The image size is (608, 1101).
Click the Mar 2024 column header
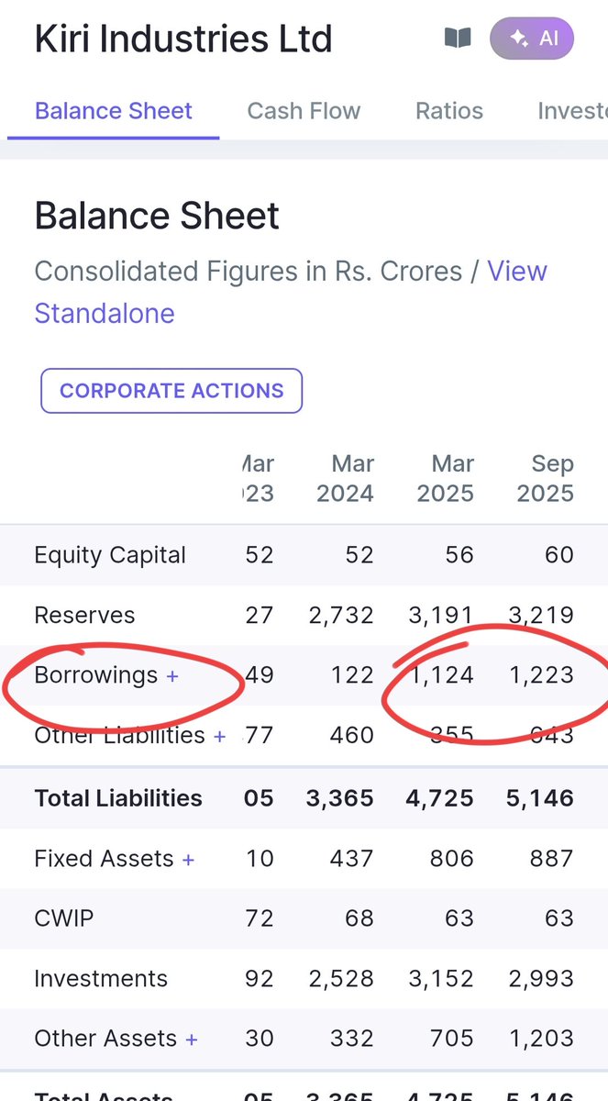point(345,478)
